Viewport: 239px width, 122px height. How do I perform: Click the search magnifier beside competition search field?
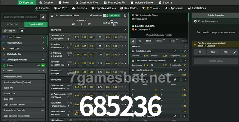pos(43,17)
